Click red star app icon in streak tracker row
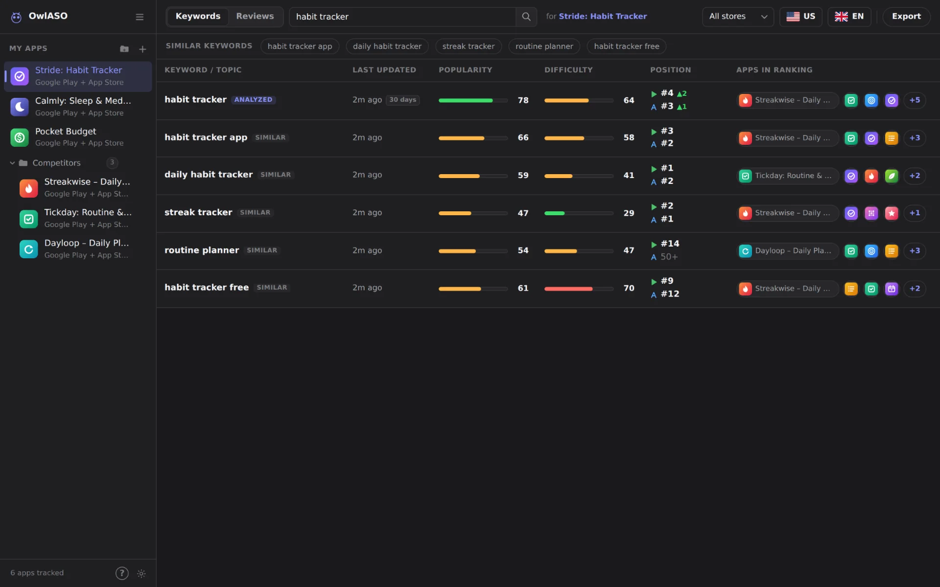The height and width of the screenshot is (587, 940). (892, 213)
